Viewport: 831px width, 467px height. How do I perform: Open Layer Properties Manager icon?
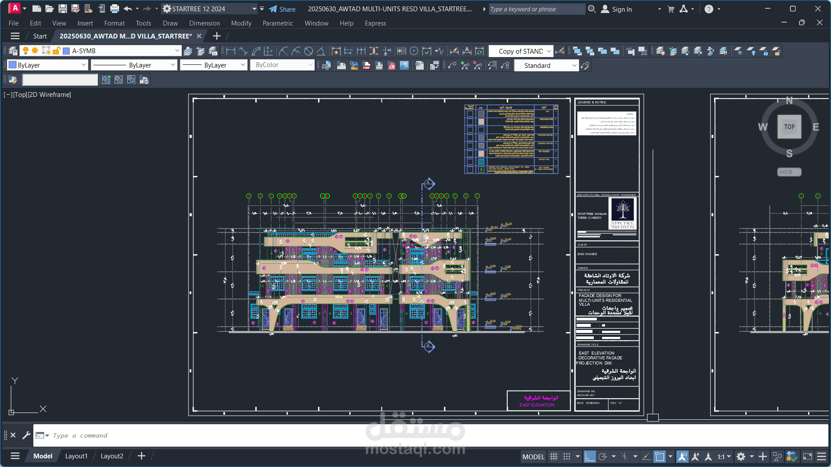coord(13,51)
